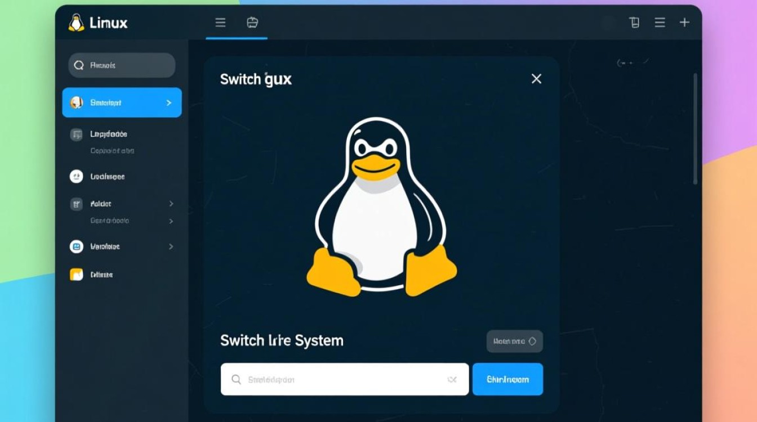Select the penguin icon in highlighted sidebar item
Viewport: 757px width, 422px height.
tap(77, 102)
